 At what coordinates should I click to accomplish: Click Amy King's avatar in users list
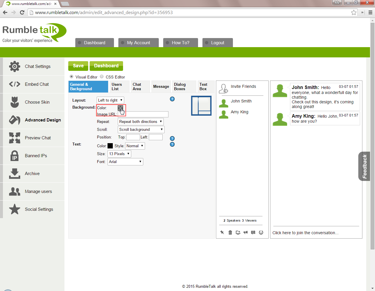coord(224,114)
